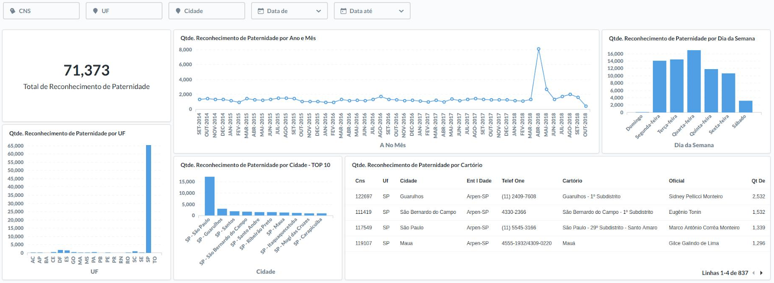The width and height of the screenshot is (774, 283).
Task: Go to next page of Cartório table
Action: point(761,273)
